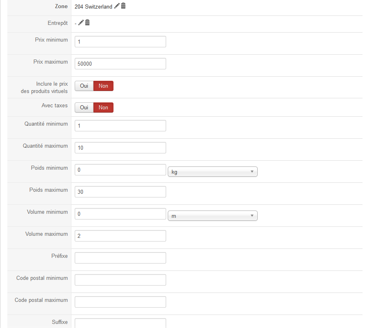Click the Volume maximum field
Viewport: 367px width, 328px height.
(120, 236)
